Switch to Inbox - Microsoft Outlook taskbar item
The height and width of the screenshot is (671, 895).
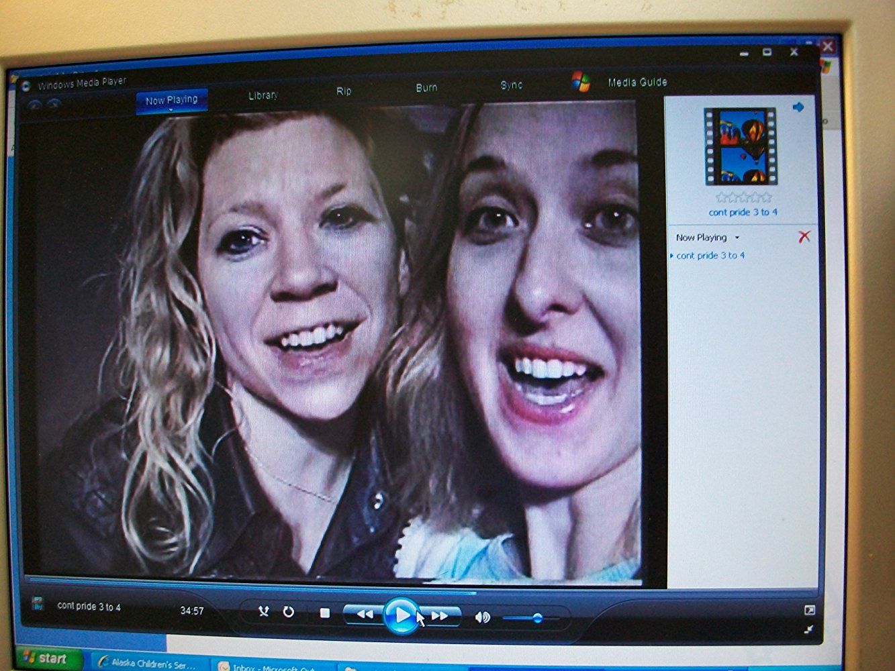tap(273, 667)
